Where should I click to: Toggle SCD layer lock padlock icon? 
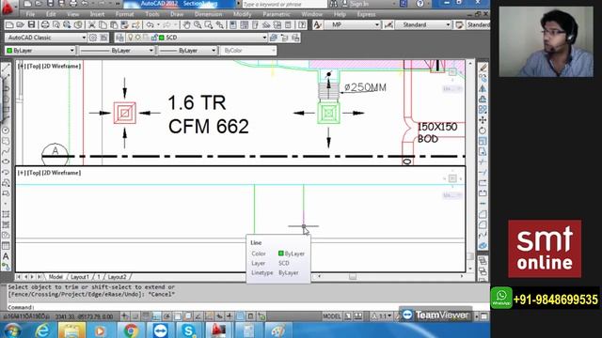coord(154,38)
